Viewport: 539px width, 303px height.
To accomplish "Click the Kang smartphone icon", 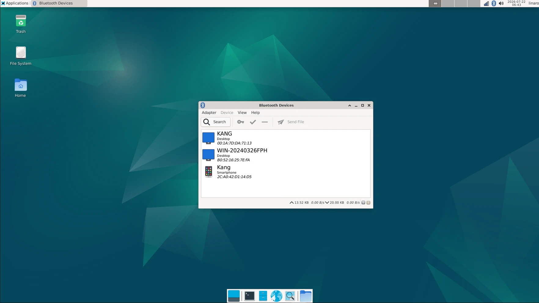I will (x=208, y=172).
